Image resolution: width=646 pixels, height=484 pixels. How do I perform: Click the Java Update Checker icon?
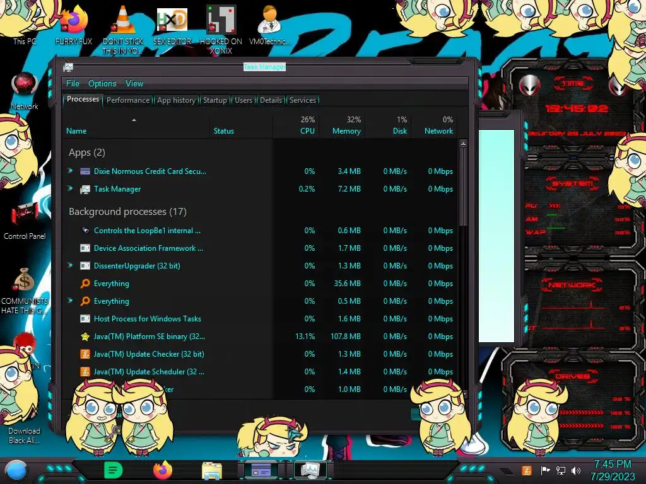tap(85, 354)
